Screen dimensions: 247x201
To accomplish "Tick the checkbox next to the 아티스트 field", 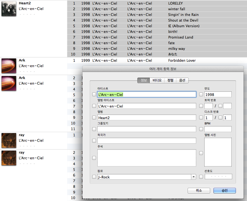I will click(x=94, y=94).
